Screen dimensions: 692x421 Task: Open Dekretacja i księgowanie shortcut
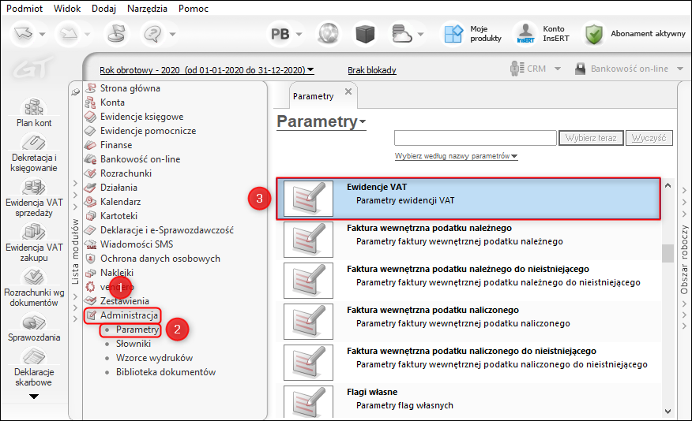coord(34,153)
